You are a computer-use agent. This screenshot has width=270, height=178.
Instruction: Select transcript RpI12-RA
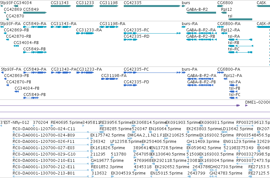224,33
